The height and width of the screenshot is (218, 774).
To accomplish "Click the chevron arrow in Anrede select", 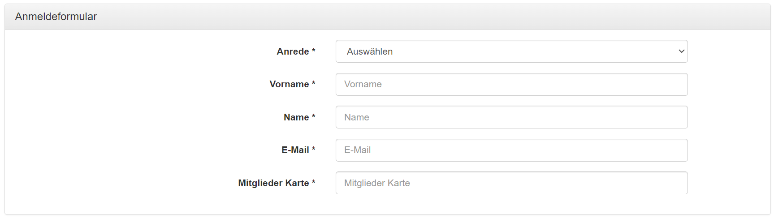I will click(681, 51).
